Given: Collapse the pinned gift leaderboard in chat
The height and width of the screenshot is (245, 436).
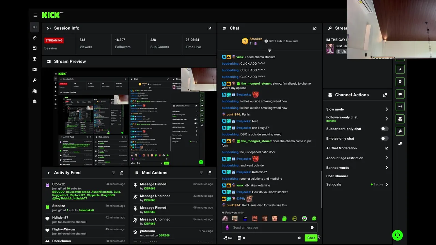Looking at the screenshot, I should tap(269, 50).
